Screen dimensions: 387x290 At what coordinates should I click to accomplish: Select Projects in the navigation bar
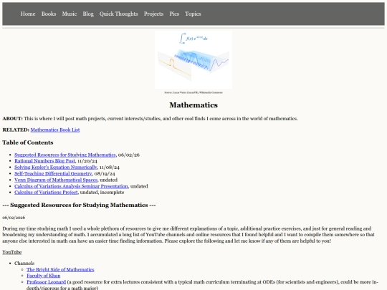pyautogui.click(x=153, y=14)
